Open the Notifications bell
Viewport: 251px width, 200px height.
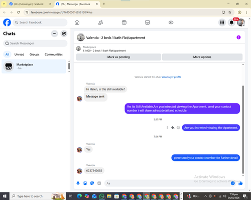tap(231, 22)
